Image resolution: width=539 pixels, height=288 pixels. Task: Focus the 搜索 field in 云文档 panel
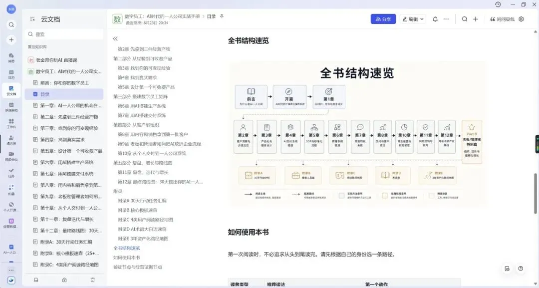coord(64,34)
